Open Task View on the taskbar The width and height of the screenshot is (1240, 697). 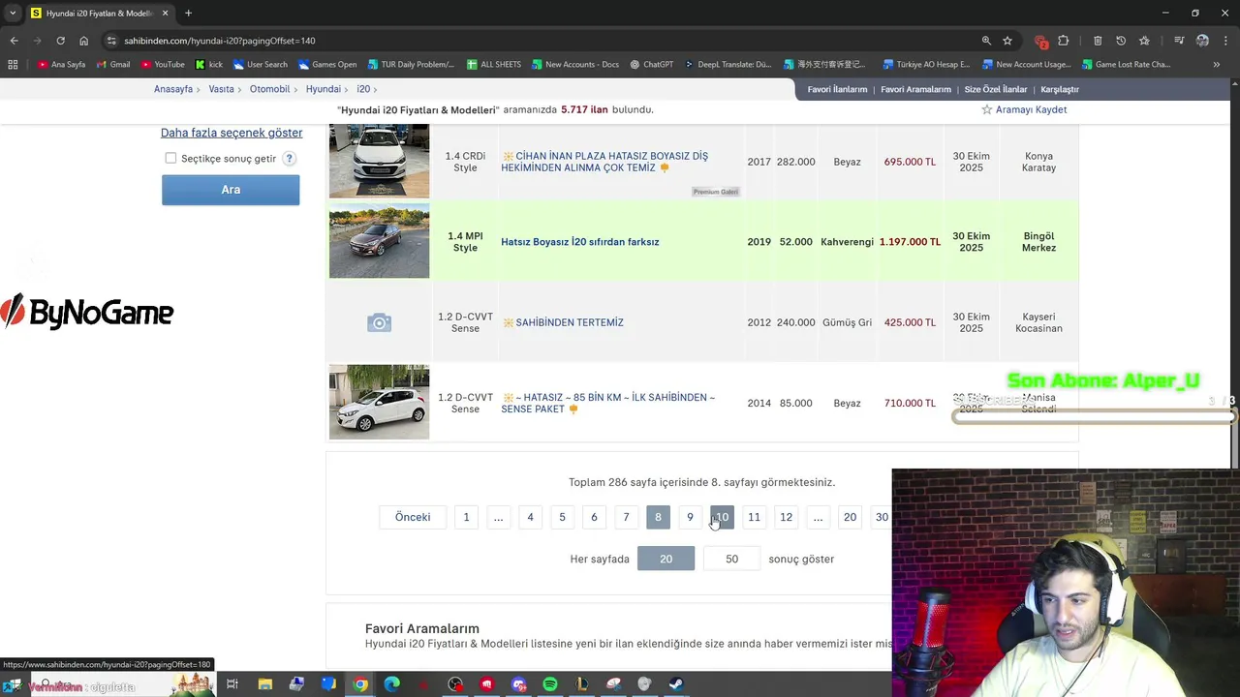(x=232, y=684)
